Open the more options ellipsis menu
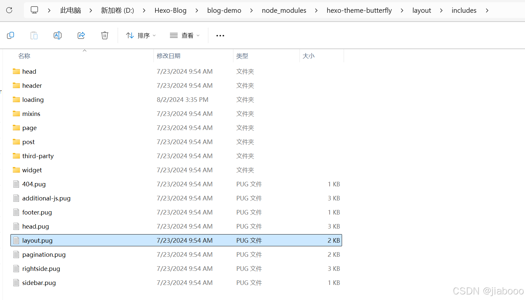 (220, 35)
